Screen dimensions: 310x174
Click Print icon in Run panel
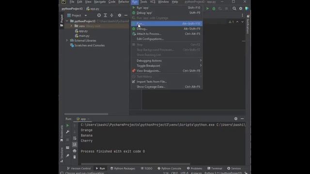point(75,151)
